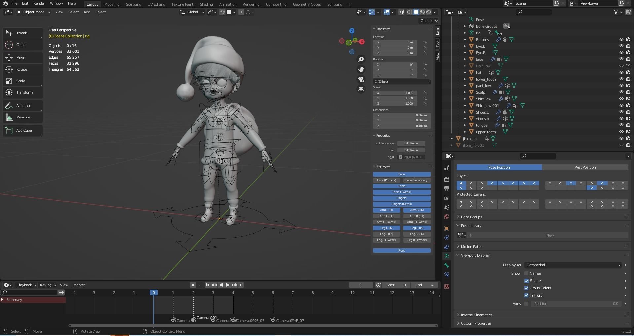Toggle visibility of Shoes.L object
Viewport: 634px width, 336px height.
point(621,112)
